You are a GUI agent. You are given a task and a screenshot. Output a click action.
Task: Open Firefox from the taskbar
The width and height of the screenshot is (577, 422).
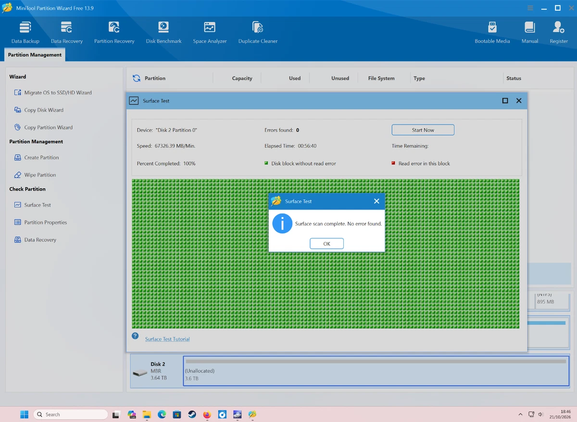[x=207, y=414]
